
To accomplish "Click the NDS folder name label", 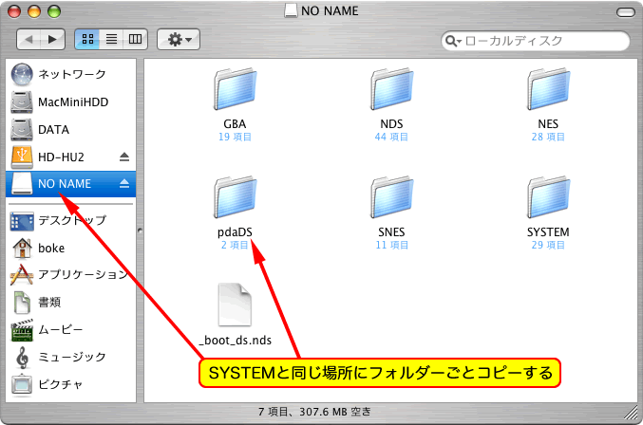I will (391, 123).
